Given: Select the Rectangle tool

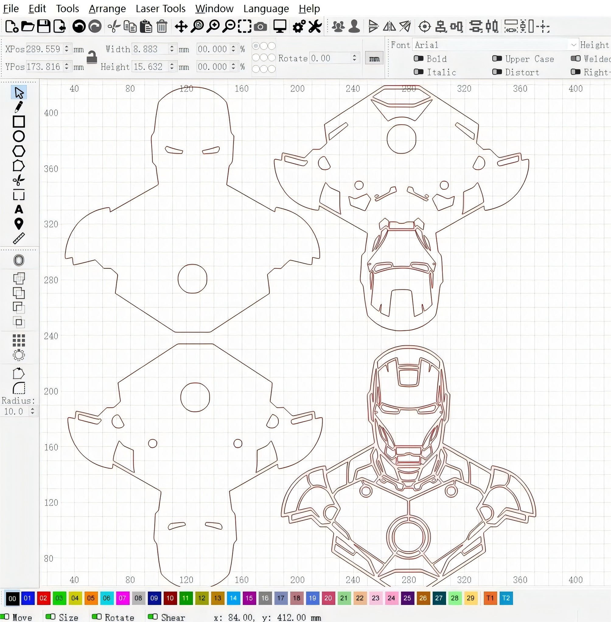Looking at the screenshot, I should tap(19, 122).
